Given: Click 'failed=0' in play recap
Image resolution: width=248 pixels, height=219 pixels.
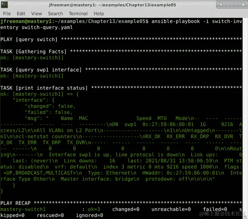Looking at the screenshot, I should point(215,209).
